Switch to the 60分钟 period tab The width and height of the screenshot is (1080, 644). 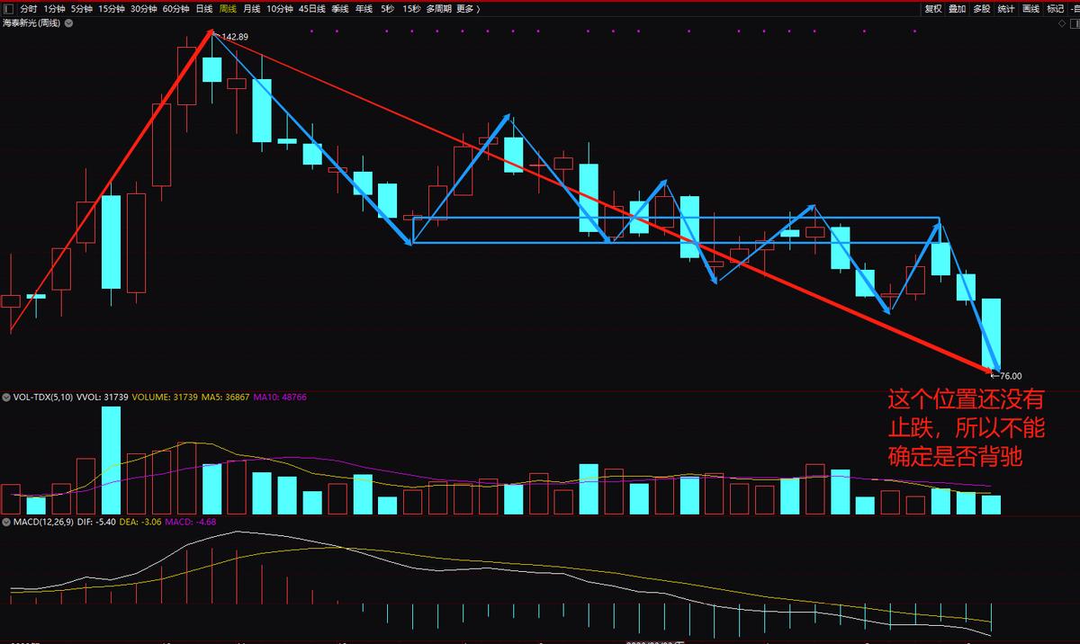tap(176, 9)
